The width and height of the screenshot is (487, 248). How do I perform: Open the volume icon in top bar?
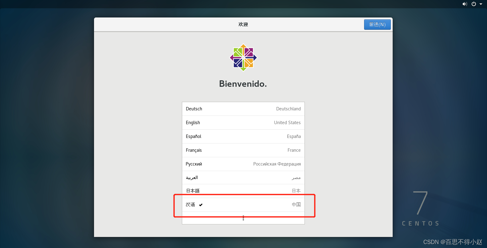(x=465, y=4)
